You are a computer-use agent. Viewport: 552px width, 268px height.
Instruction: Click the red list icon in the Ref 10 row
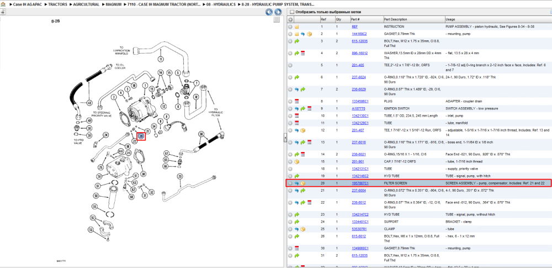tap(297, 115)
